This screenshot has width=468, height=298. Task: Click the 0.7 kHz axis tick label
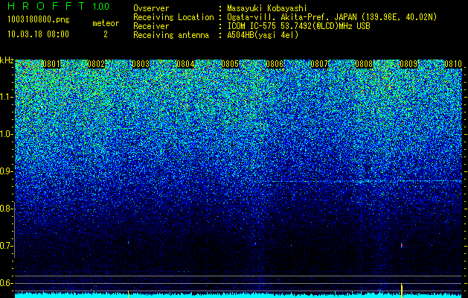click(x=6, y=246)
